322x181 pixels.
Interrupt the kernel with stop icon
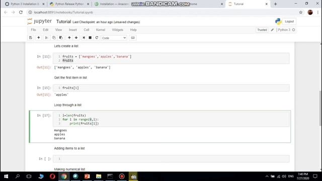(x=90, y=38)
